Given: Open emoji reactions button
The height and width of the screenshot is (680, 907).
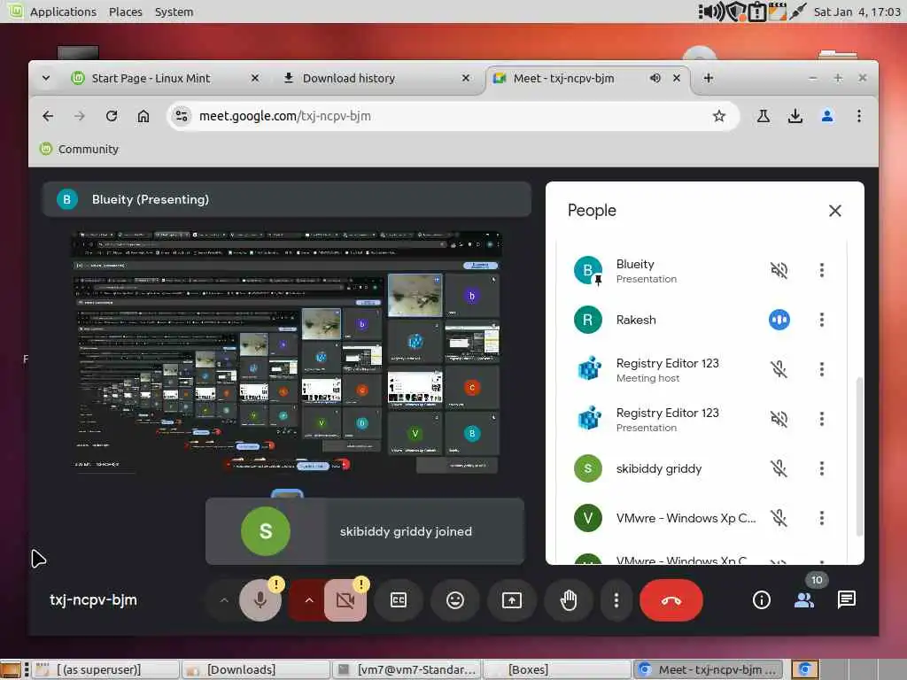Looking at the screenshot, I should [x=455, y=600].
